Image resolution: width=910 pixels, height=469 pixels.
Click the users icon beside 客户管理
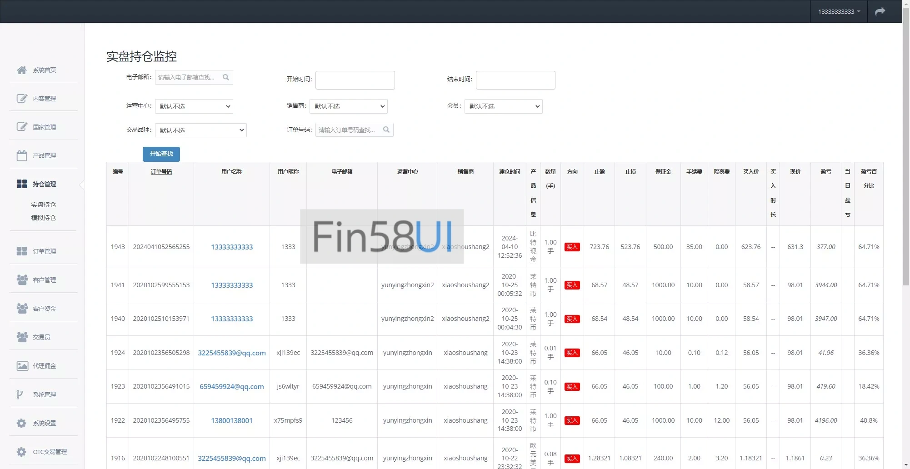(x=22, y=280)
